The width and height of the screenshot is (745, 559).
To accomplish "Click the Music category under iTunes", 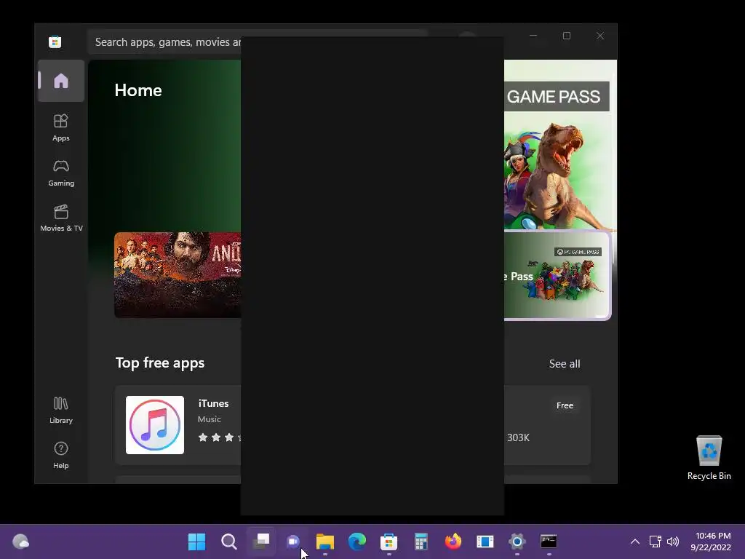I will (209, 419).
